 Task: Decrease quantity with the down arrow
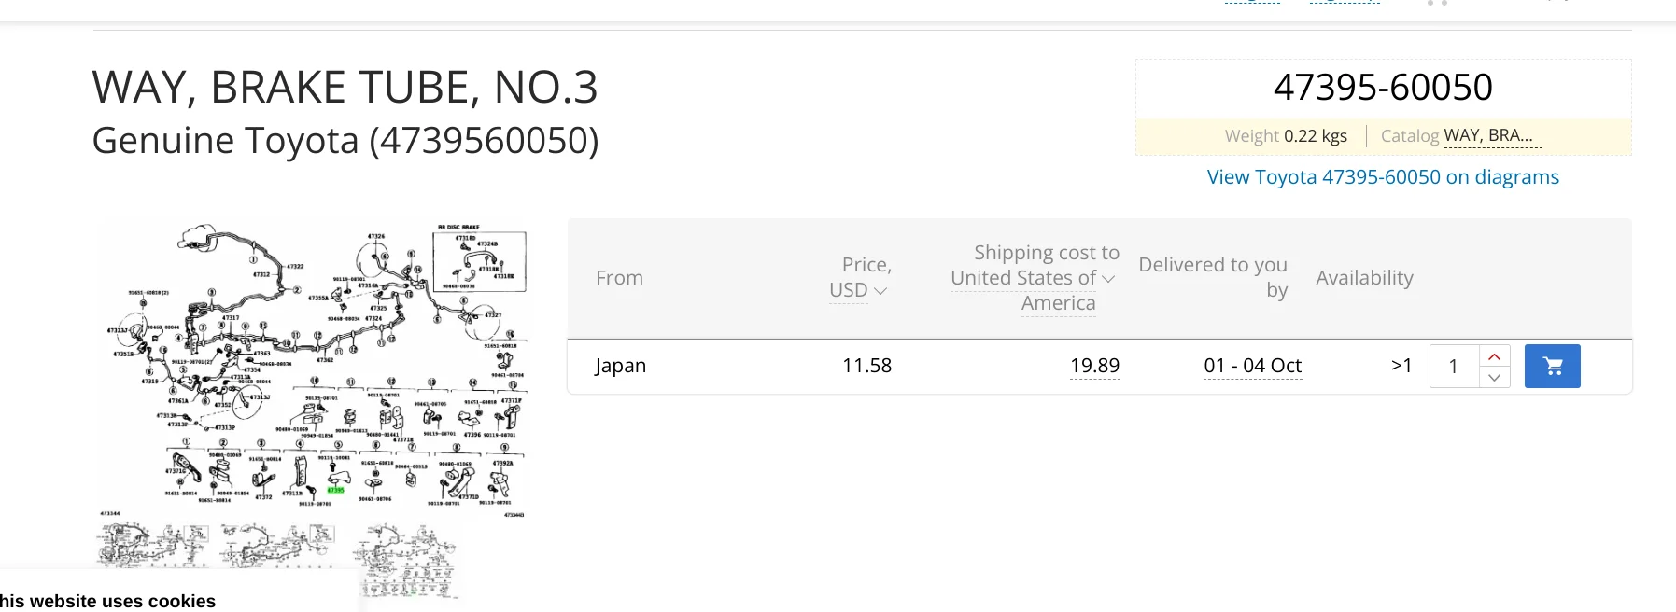pos(1495,377)
